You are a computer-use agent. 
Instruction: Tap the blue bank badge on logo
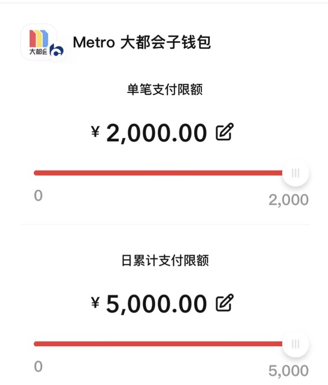[56, 51]
